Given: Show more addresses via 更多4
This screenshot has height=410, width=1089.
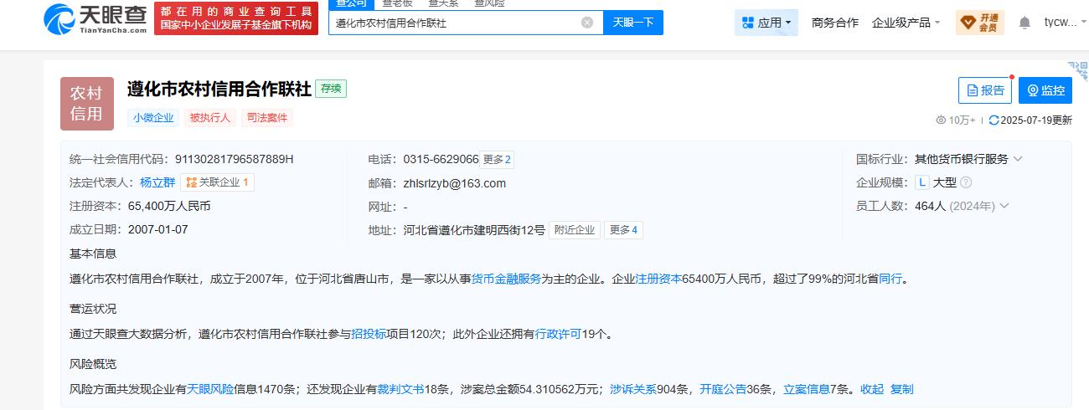Looking at the screenshot, I should [x=623, y=230].
